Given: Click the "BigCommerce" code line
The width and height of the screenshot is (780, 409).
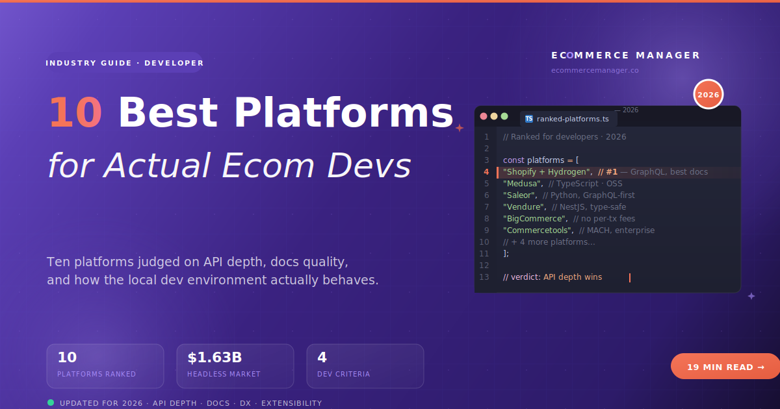Looking at the screenshot, I should click(569, 219).
